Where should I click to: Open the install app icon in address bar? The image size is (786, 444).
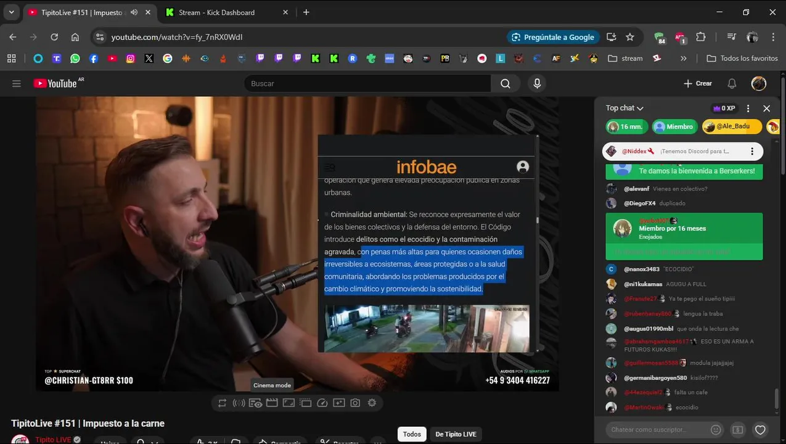point(612,37)
